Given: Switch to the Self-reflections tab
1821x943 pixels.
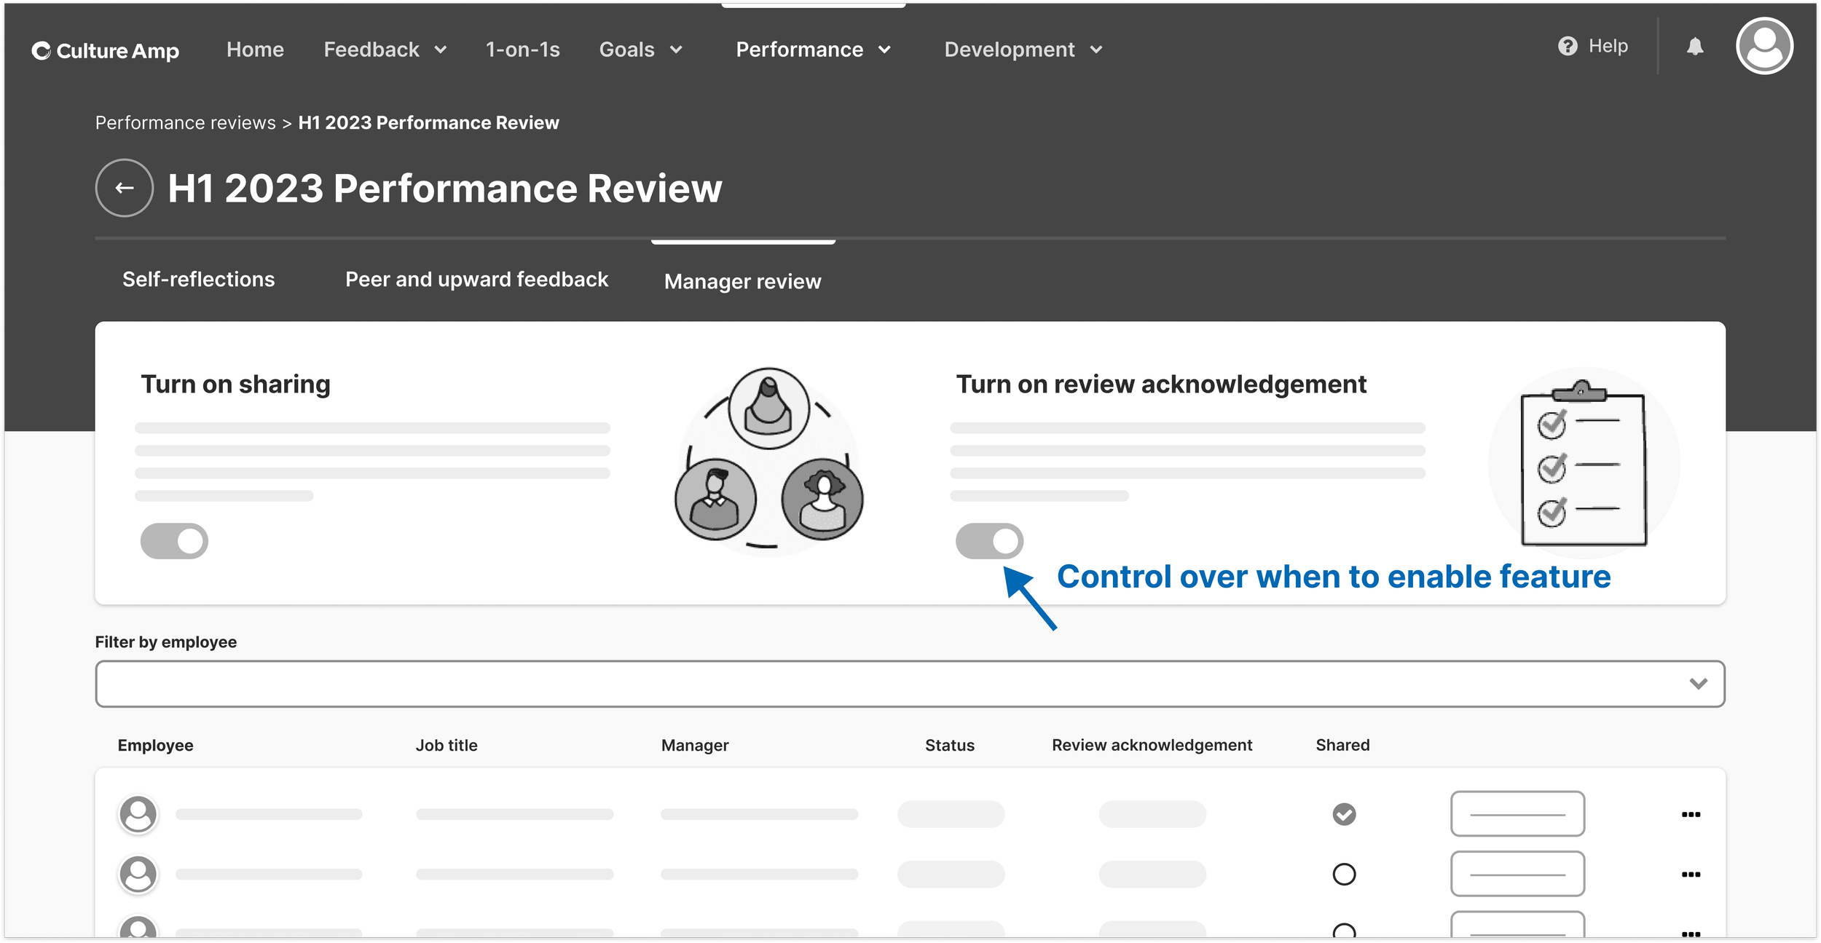Looking at the screenshot, I should point(198,280).
